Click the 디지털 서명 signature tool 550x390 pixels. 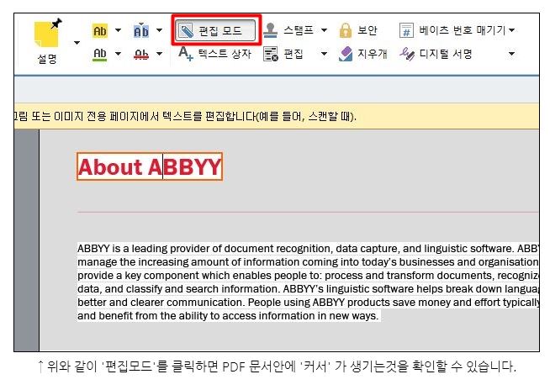pyautogui.click(x=436, y=54)
